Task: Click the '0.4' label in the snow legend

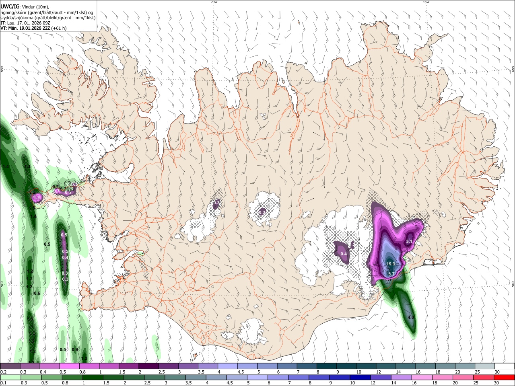Action: pyautogui.click(x=43, y=372)
